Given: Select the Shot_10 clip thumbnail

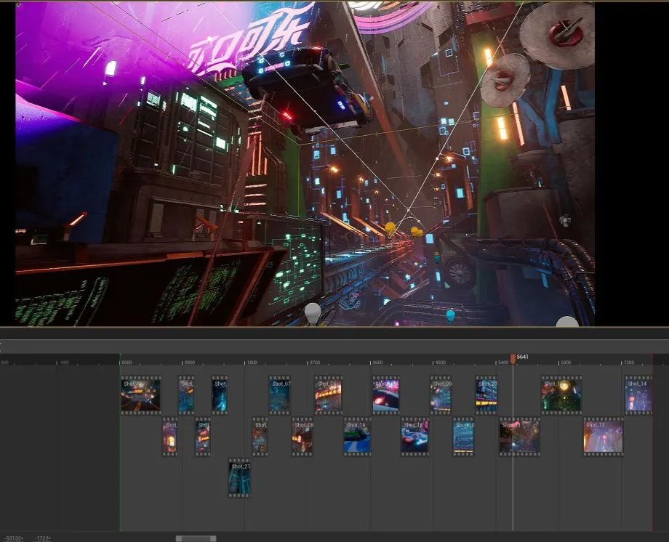Looking at the screenshot, I should [463, 437].
